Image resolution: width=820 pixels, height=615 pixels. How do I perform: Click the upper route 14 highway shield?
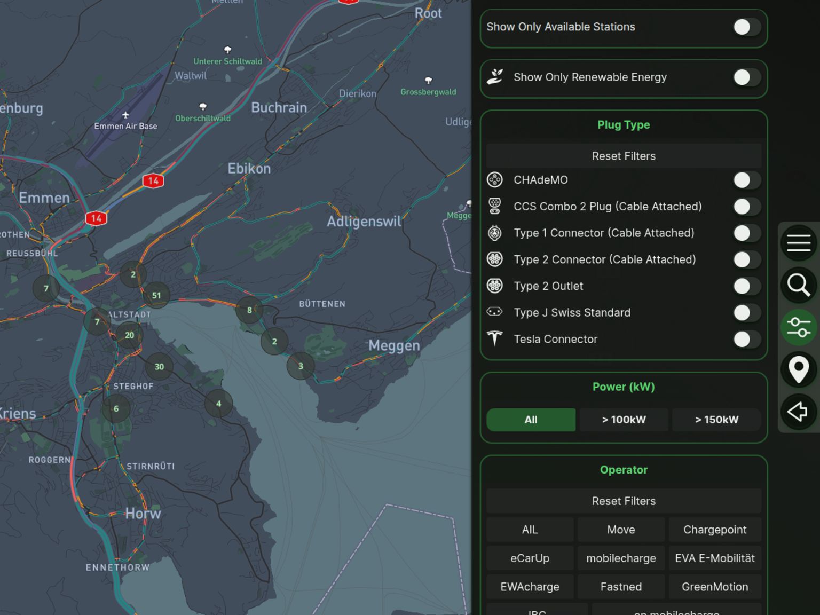pyautogui.click(x=153, y=180)
